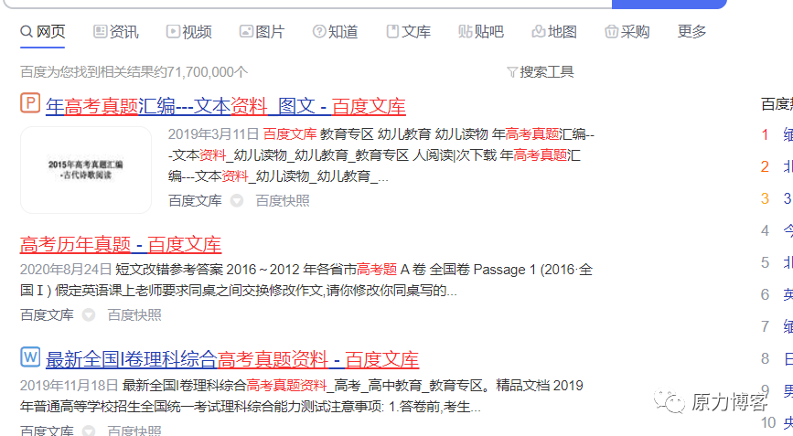The height and width of the screenshot is (436, 793).
Task: Open the 资讯 news tab
Action: coord(116,32)
